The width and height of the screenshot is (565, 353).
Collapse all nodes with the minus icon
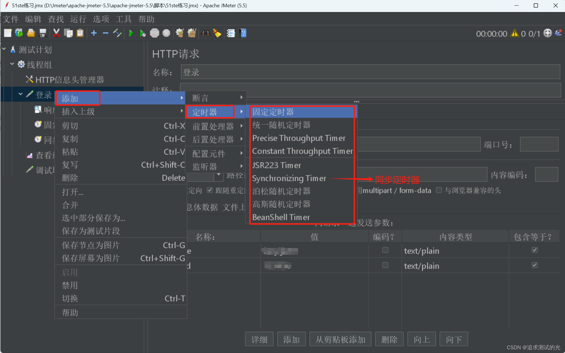click(105, 33)
